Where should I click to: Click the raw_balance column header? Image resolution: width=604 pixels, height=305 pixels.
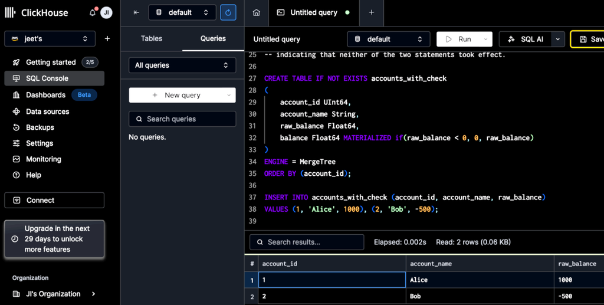(579, 264)
